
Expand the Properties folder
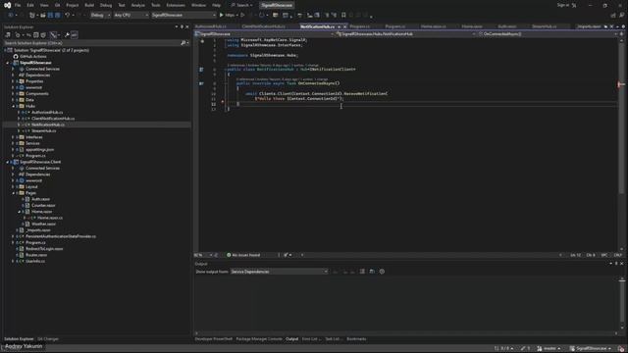[x=13, y=81]
